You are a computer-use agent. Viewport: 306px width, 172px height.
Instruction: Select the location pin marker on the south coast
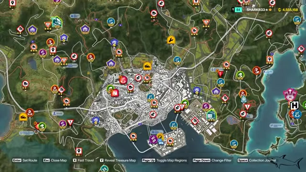tap(79, 151)
